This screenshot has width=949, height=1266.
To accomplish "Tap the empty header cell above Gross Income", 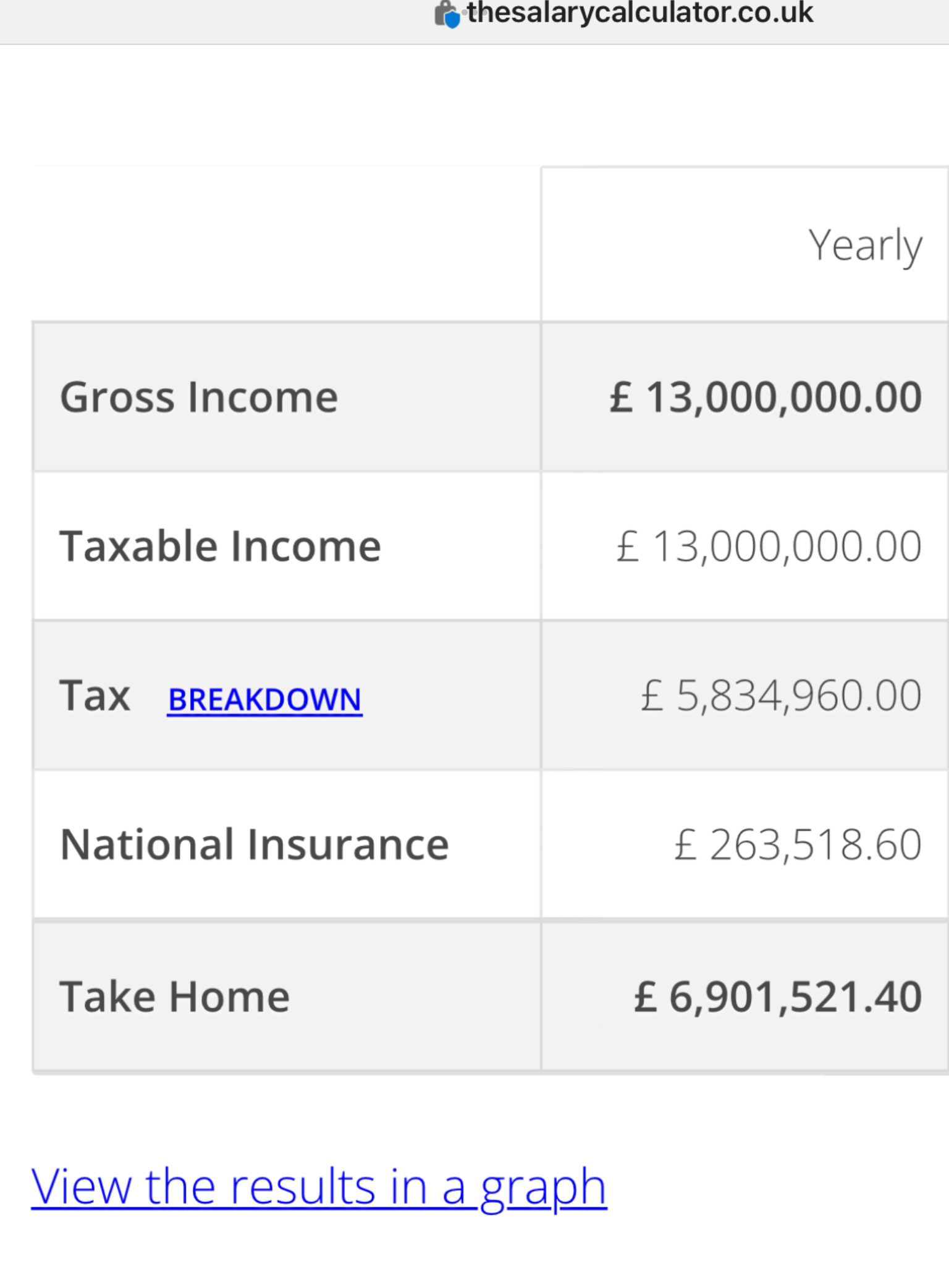I will 287,244.
